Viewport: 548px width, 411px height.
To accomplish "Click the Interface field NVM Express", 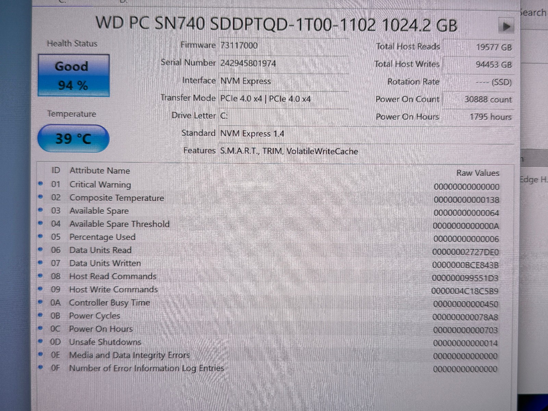I will 284,81.
